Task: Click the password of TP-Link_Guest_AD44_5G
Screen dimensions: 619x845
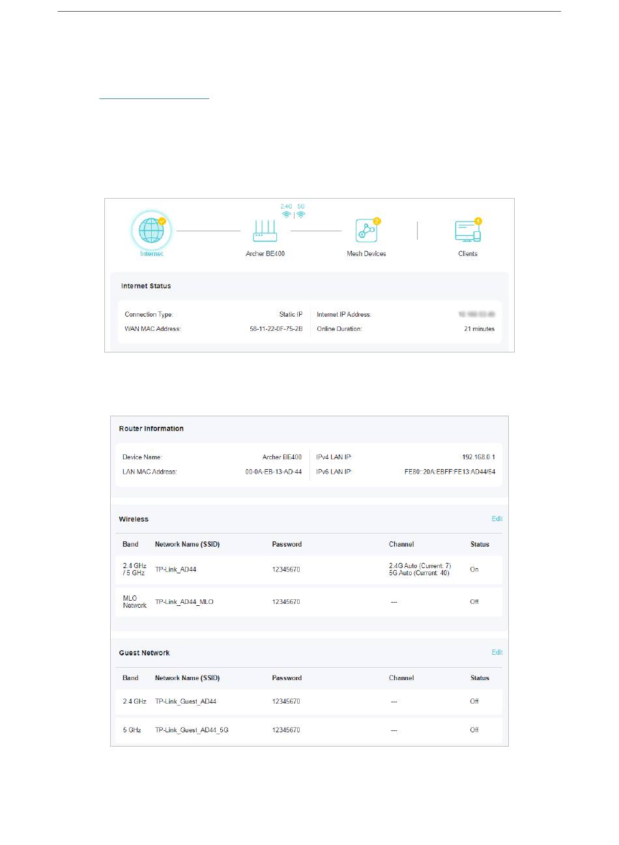Action: pyautogui.click(x=286, y=730)
